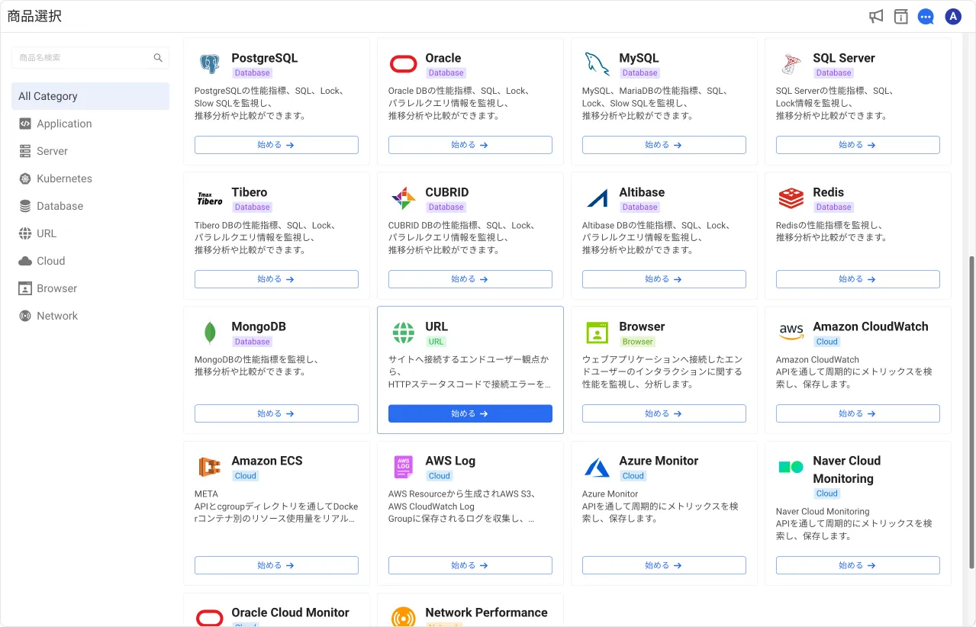This screenshot has height=627, width=976.
Task: Click the AWS Log purple logo
Action: [x=403, y=467]
